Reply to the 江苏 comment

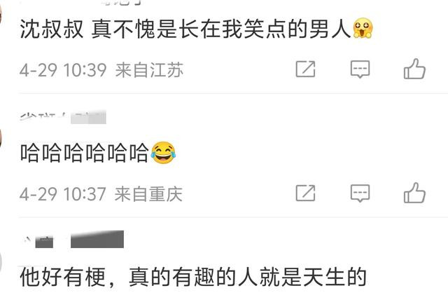360,69
